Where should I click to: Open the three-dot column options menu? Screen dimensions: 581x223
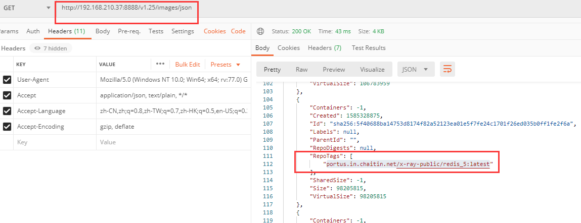[160, 64]
